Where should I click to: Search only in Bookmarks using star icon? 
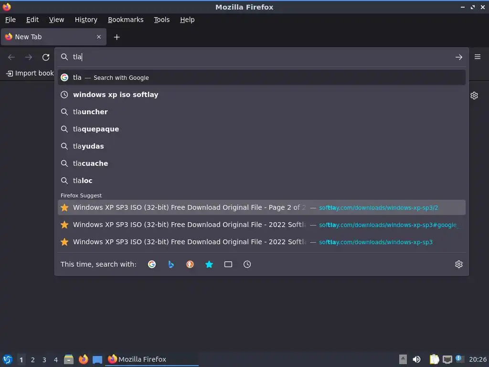(x=209, y=264)
